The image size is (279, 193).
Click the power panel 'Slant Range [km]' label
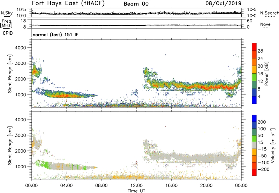10,74
